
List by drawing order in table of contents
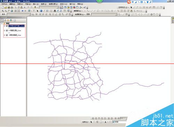(2, 20)
